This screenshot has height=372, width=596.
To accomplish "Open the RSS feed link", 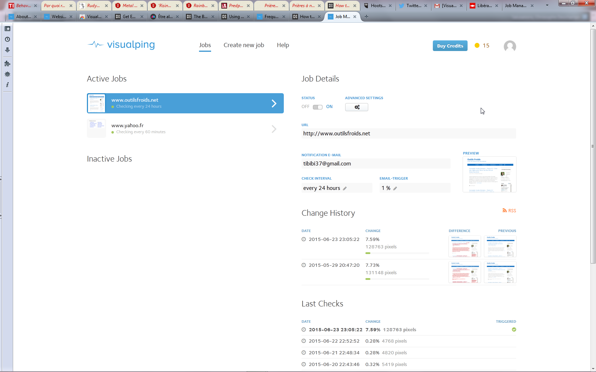I will pos(509,210).
